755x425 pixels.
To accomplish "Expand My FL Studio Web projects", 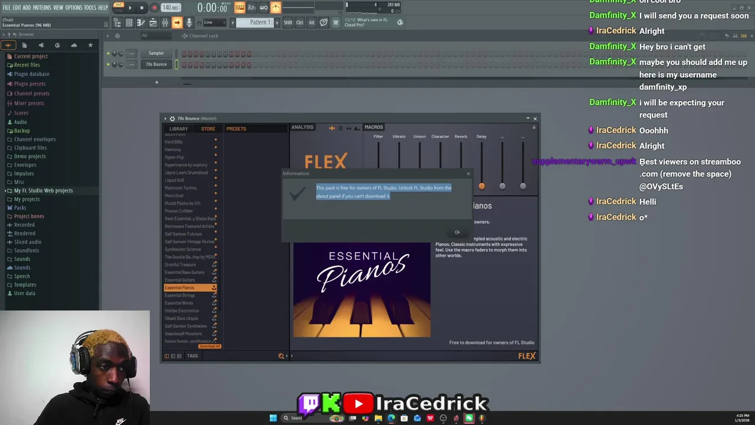I will 43,190.
